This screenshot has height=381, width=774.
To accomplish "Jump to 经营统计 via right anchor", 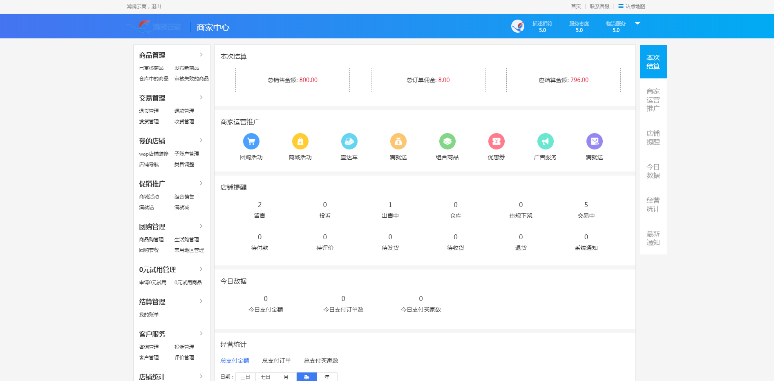I will click(x=652, y=204).
